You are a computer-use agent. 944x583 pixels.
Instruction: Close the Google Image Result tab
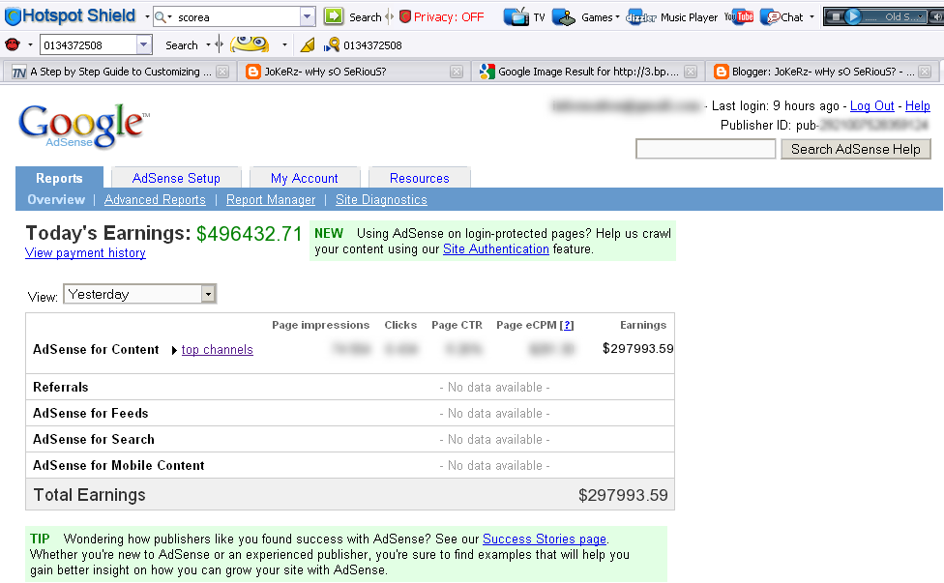click(691, 72)
